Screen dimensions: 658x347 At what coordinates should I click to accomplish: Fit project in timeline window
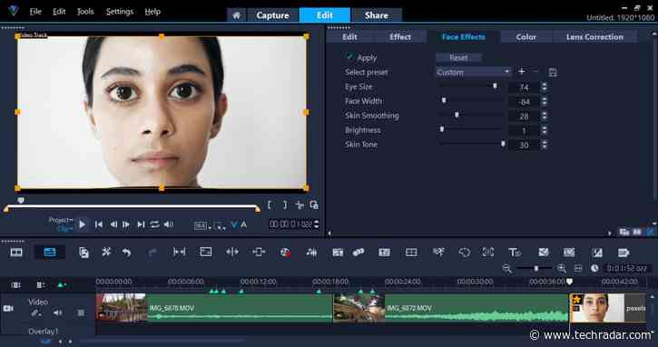pyautogui.click(x=578, y=268)
